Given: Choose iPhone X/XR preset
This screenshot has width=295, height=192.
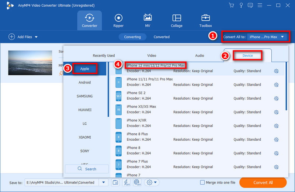Looking at the screenshot, I should click(x=197, y=123).
